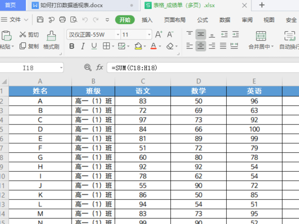Select the 英语 cell showing 100
The width and height of the screenshot is (299, 224).
coord(254,129)
